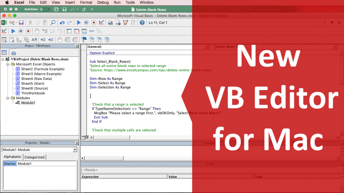
Task: Switch to the Categorized tab
Action: (x=34, y=157)
